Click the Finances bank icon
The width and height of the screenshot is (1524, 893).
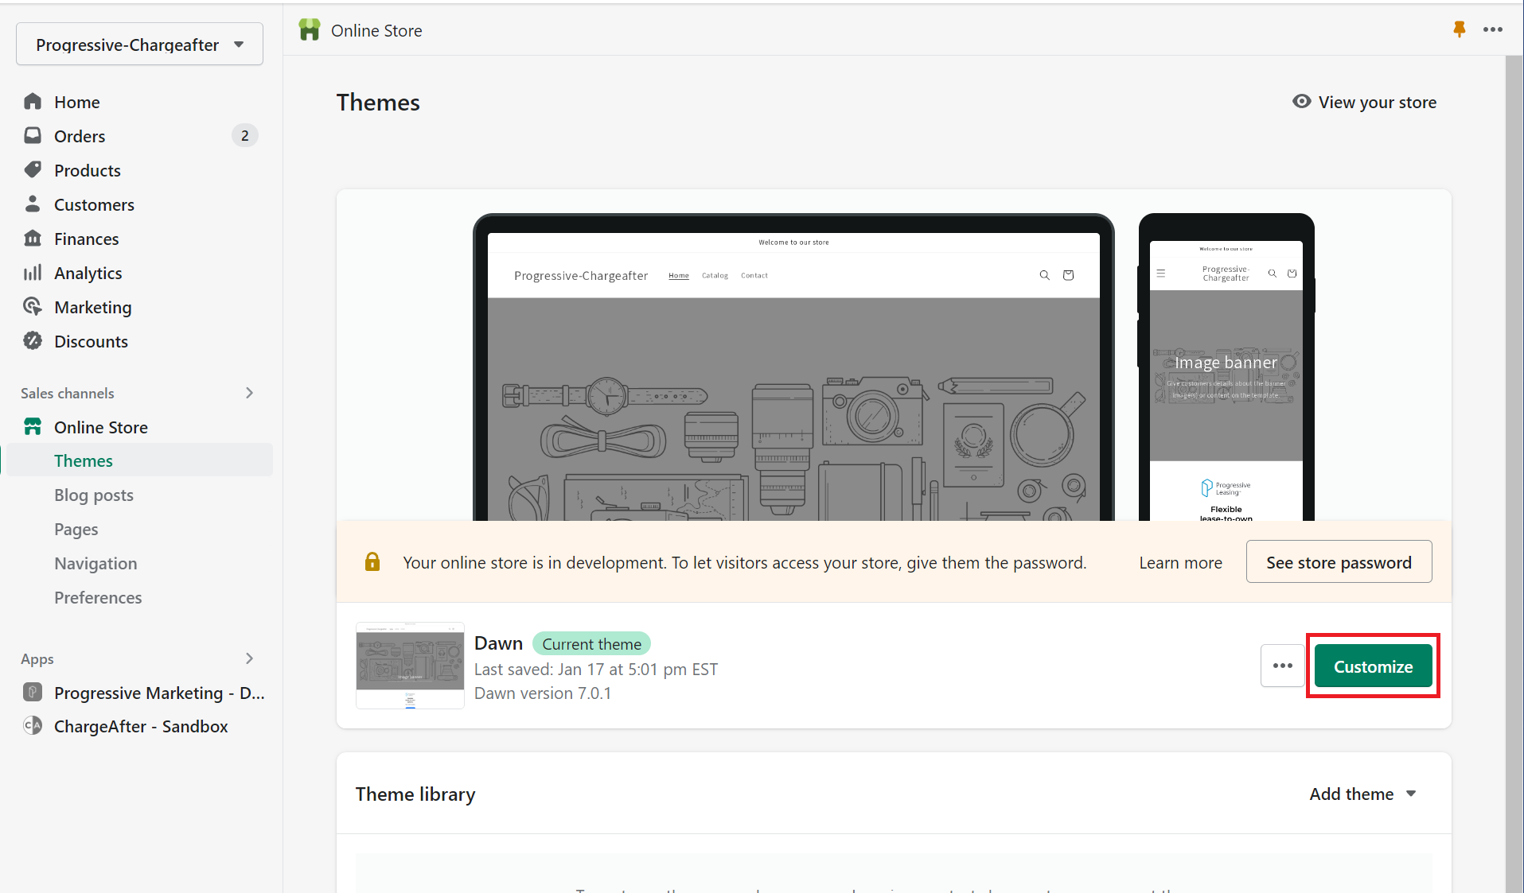pos(33,239)
